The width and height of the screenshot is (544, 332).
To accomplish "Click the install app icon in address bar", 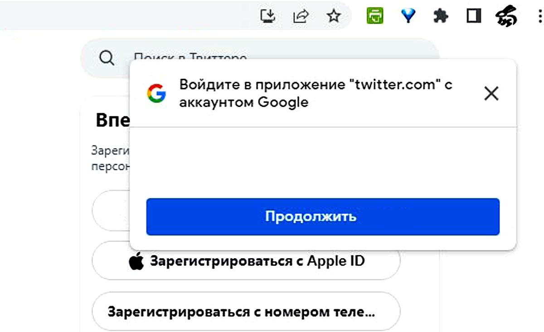I will 268,16.
